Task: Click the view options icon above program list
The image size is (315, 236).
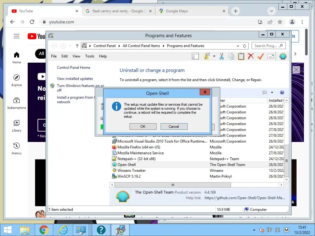Action: pyautogui.click(x=265, y=92)
